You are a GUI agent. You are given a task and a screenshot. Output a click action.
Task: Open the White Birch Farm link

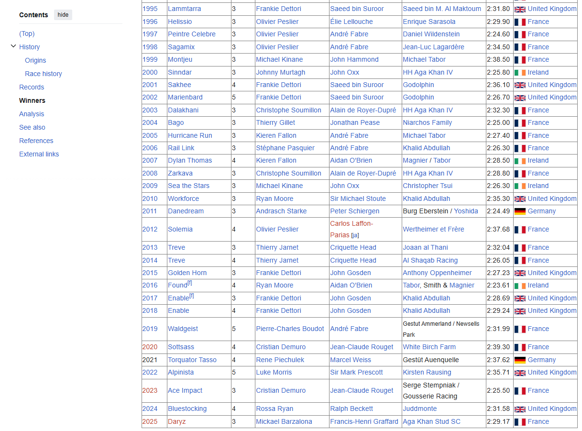[429, 347]
